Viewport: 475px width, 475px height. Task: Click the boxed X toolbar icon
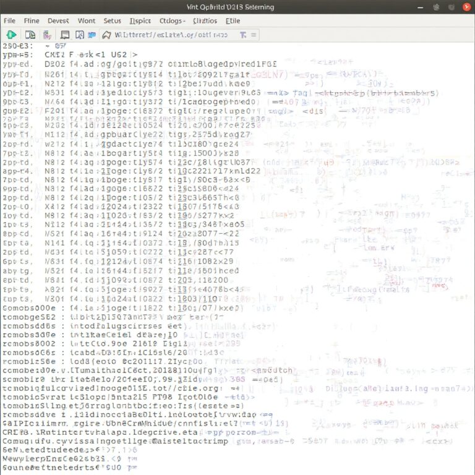tap(80, 35)
